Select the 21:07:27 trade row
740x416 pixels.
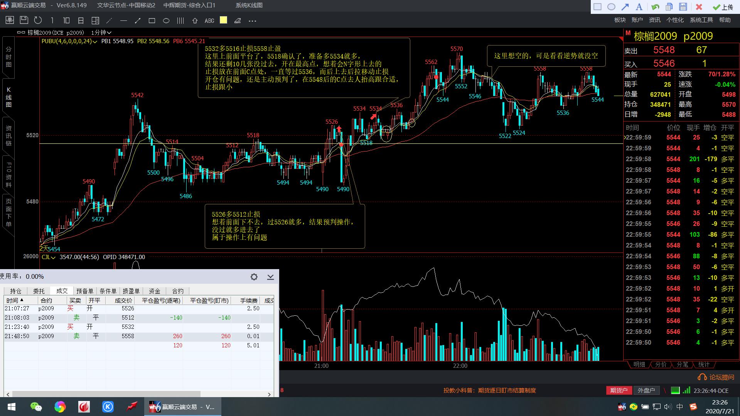tap(139, 308)
